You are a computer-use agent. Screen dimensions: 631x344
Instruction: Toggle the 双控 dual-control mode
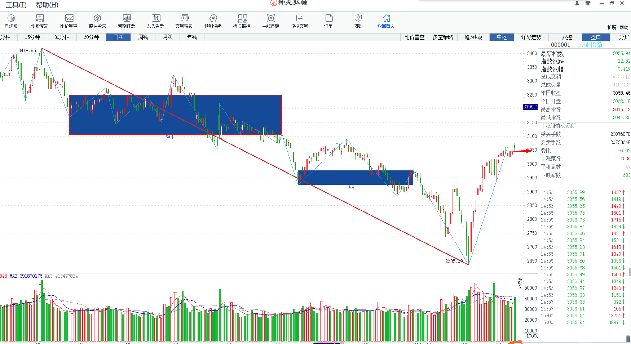(x=567, y=37)
